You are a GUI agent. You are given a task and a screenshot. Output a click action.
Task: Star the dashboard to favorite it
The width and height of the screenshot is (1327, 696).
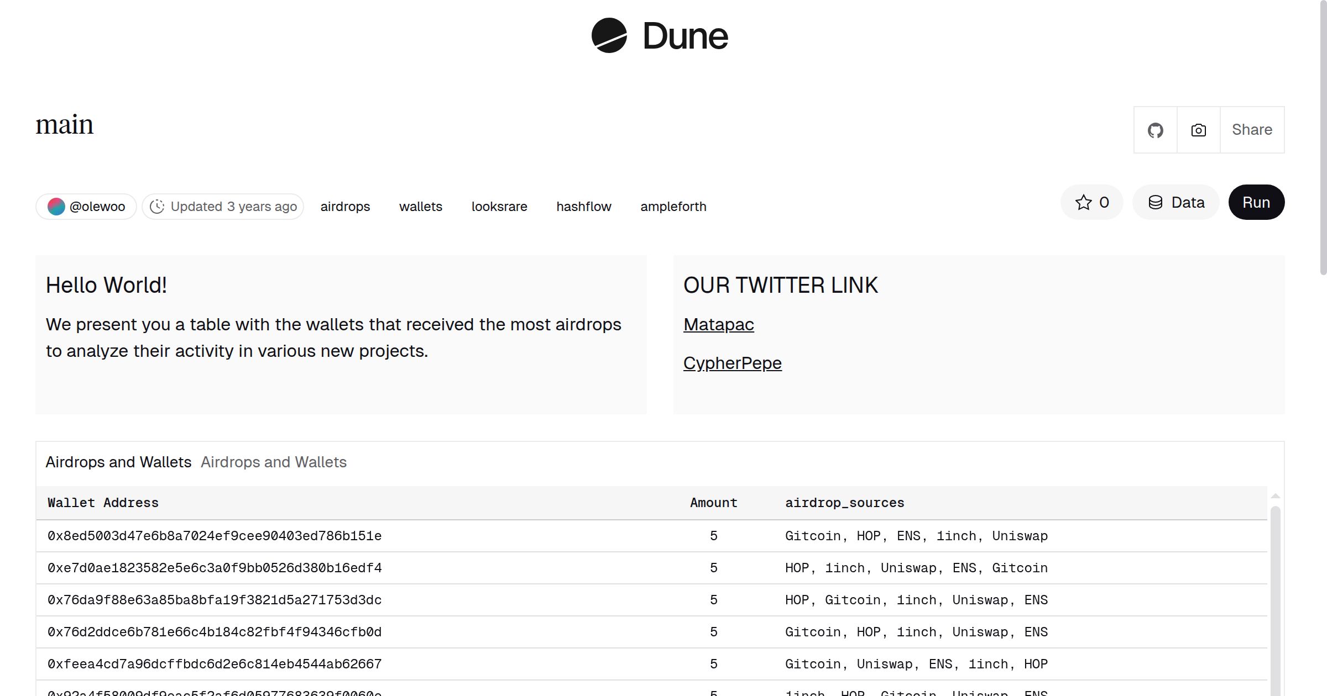pyautogui.click(x=1083, y=202)
